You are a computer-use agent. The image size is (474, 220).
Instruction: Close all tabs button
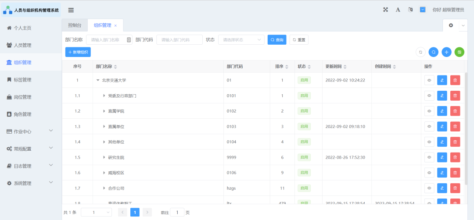tap(451, 25)
